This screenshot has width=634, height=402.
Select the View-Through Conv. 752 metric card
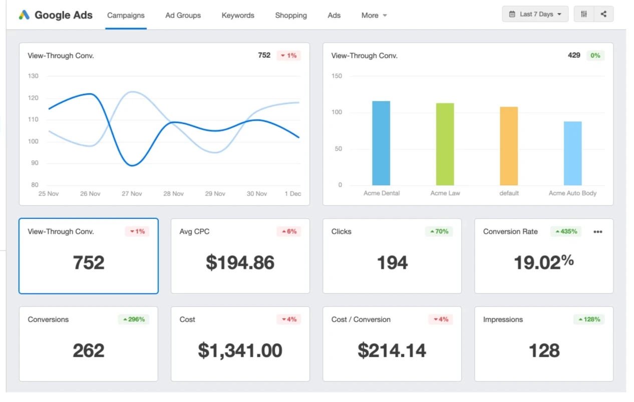pos(89,256)
